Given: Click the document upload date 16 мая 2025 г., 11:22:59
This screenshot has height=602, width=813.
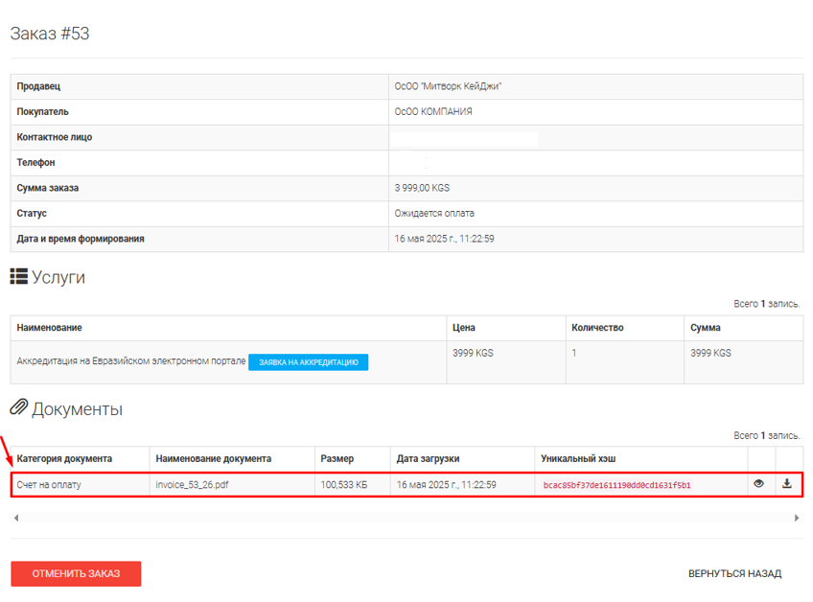Looking at the screenshot, I should (446, 485).
